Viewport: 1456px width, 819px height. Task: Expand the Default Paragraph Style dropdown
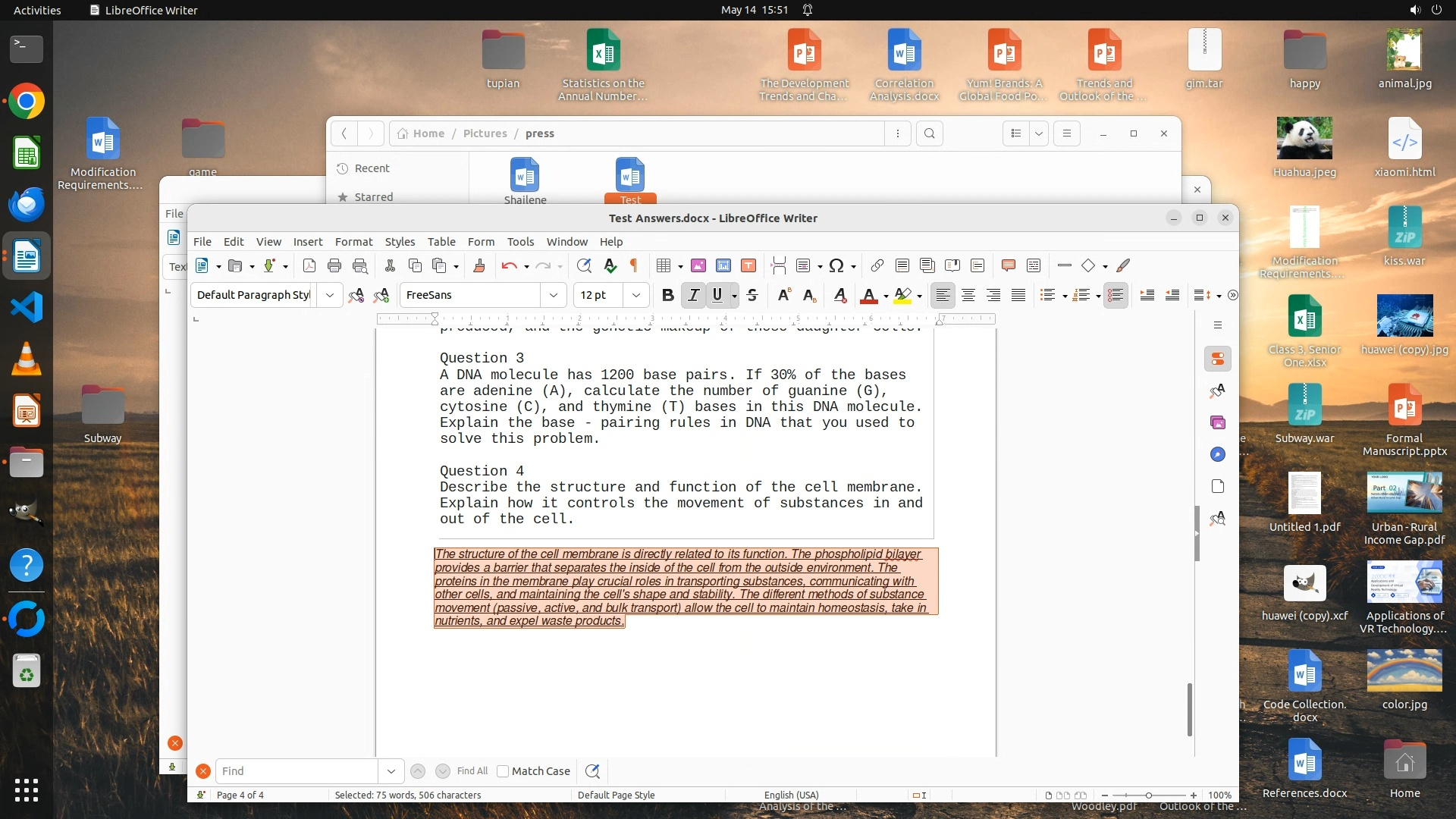(330, 295)
